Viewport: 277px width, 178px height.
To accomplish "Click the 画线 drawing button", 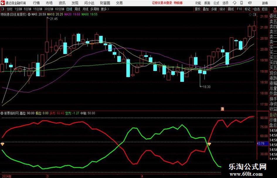I will [x=231, y=9].
